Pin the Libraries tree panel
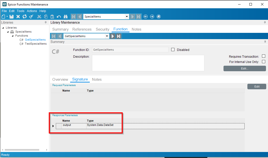The image size is (268, 158). coord(46,22)
